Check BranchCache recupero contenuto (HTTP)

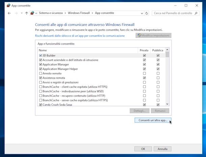pos(41,96)
